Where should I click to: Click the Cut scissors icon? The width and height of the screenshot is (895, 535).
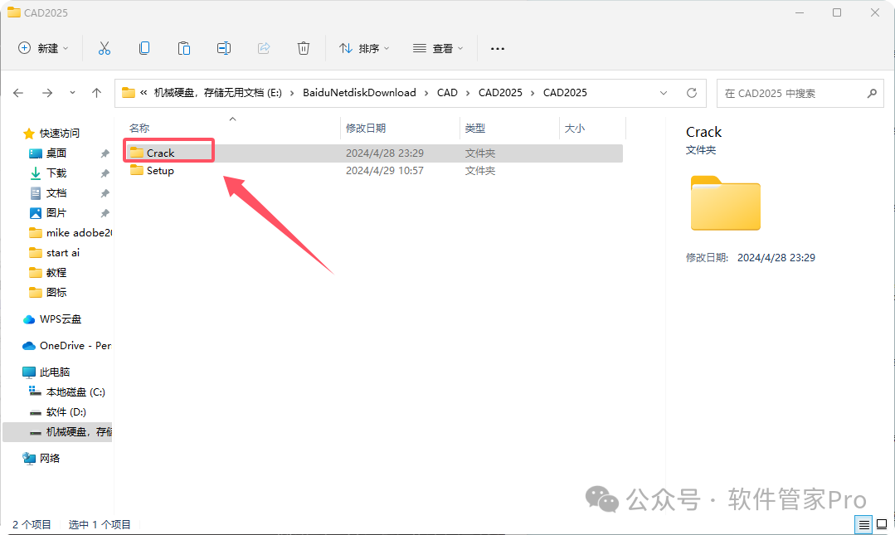[x=105, y=49]
